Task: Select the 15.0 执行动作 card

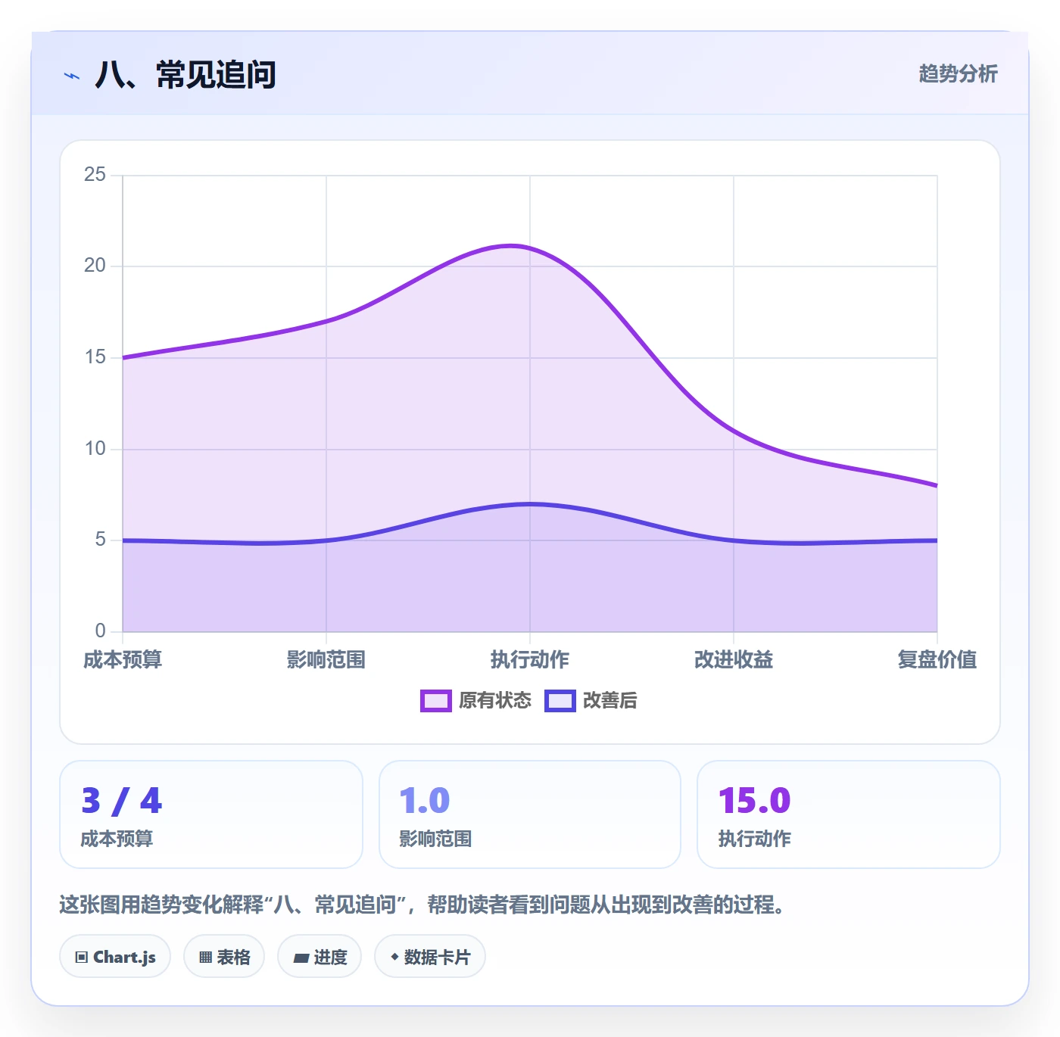Action: tap(849, 814)
